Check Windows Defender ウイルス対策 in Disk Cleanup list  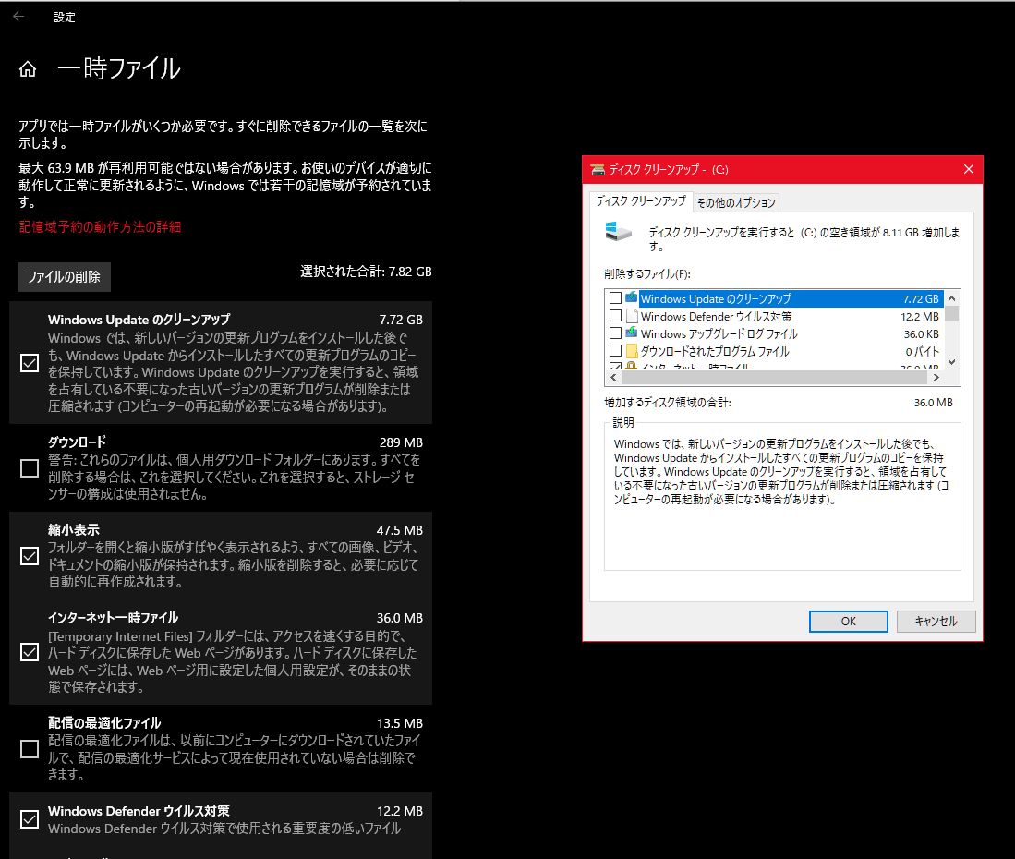click(x=616, y=316)
